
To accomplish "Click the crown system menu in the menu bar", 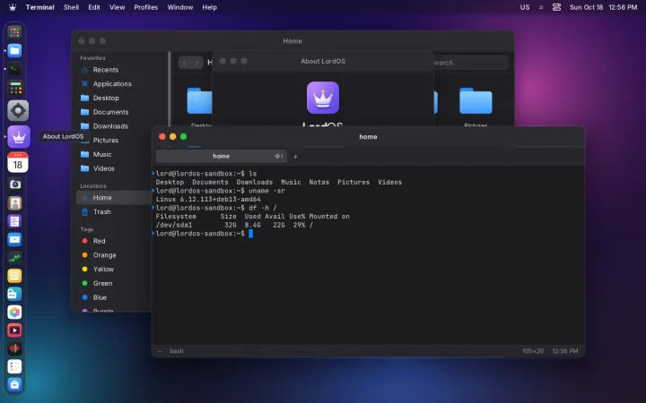I will point(13,7).
